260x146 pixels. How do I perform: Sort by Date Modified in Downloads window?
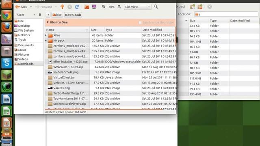158,30
